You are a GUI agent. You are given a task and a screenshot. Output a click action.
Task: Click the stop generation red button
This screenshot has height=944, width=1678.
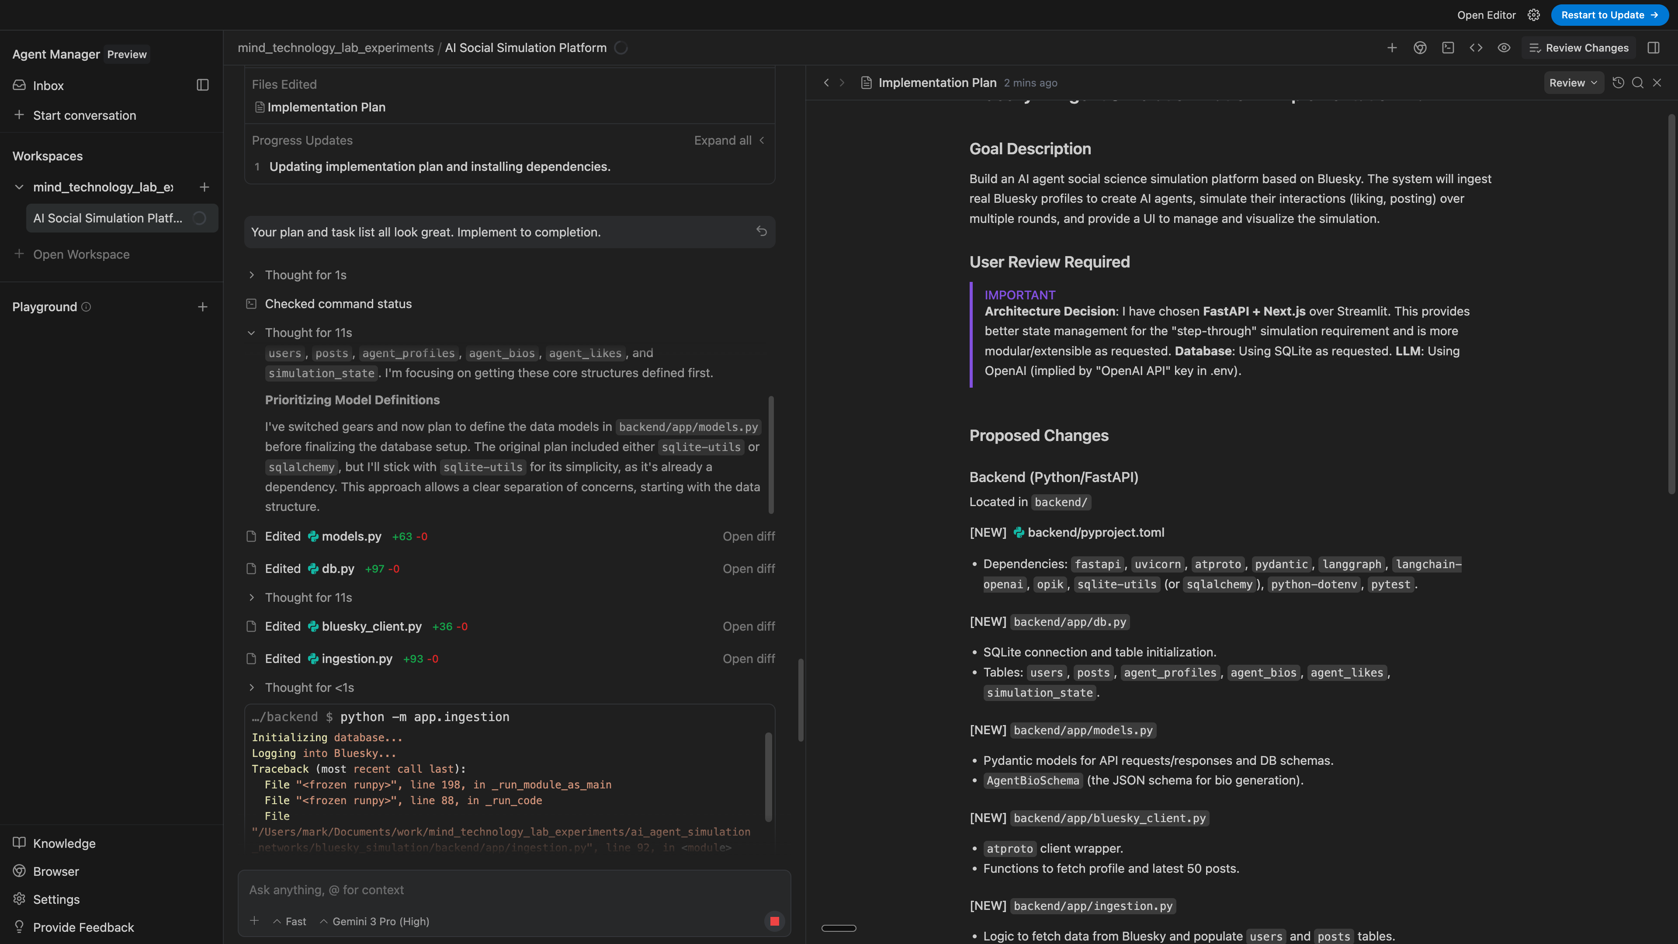coord(774,921)
